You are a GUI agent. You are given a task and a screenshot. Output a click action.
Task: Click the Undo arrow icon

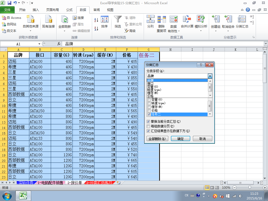pos(15,3)
